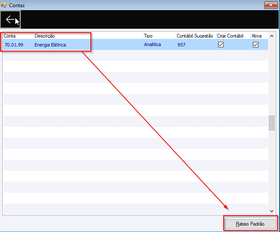The image size is (280, 232).
Task: Click Contábil Sugestão column header
Action: [x=196, y=36]
